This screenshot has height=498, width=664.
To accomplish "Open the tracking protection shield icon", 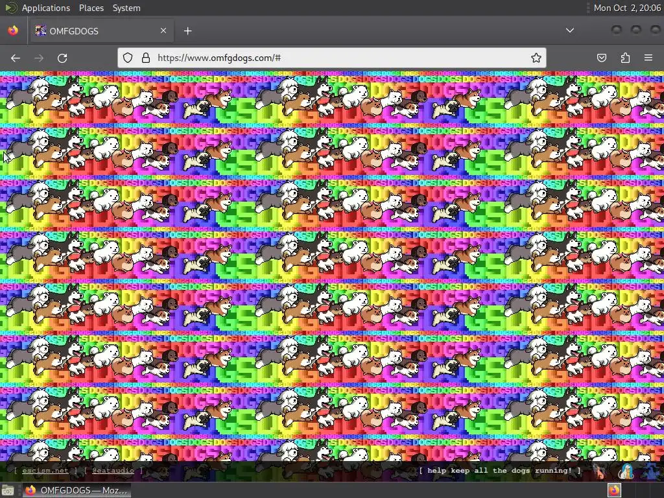I will tap(128, 58).
